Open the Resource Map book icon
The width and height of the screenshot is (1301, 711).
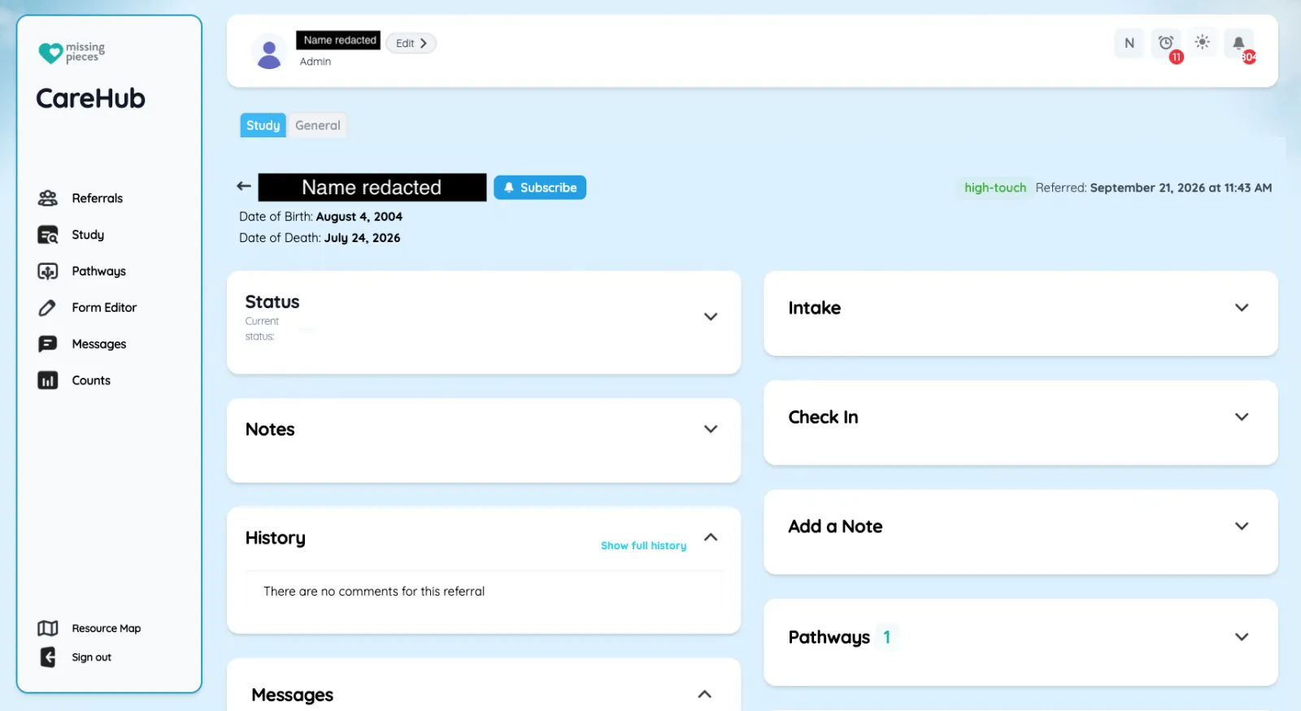pyautogui.click(x=48, y=628)
